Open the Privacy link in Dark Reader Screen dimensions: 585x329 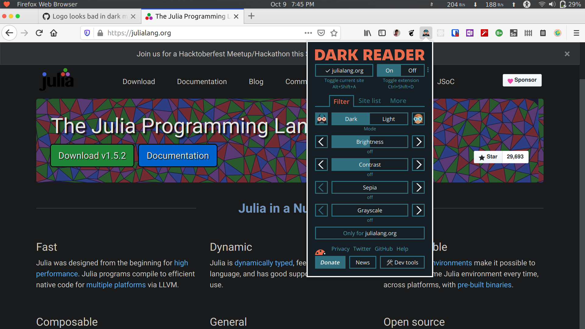click(340, 249)
